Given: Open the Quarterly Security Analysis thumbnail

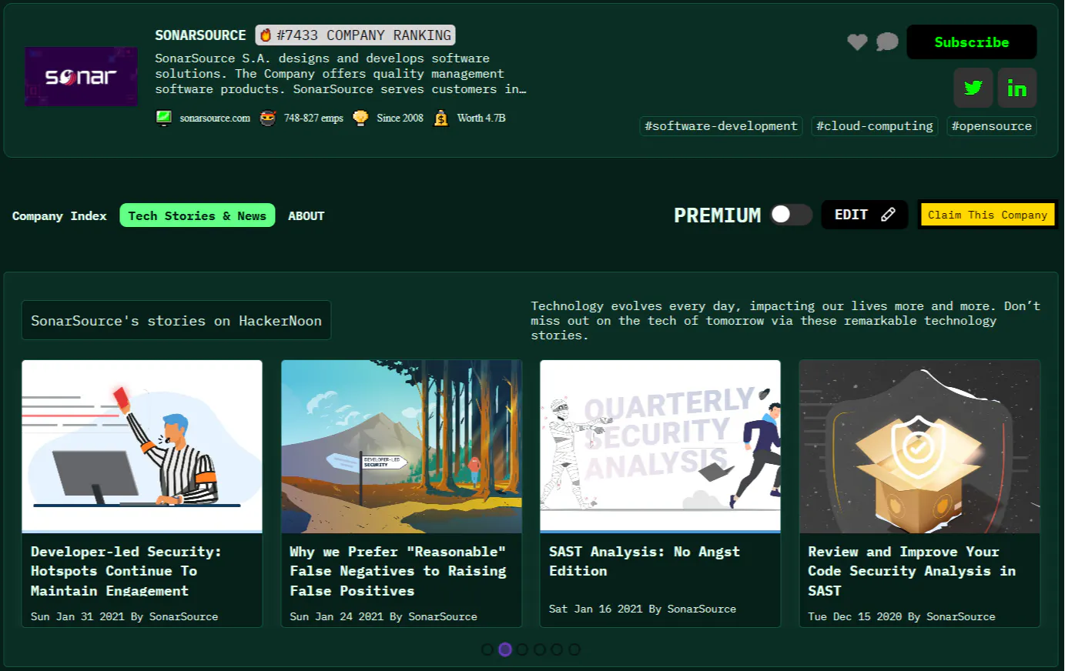Looking at the screenshot, I should click(x=661, y=446).
